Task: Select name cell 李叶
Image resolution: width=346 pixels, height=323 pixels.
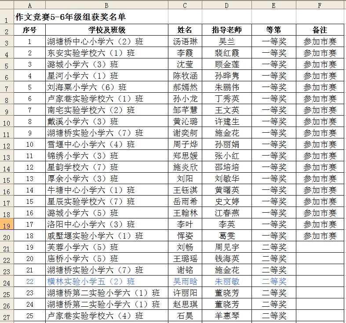Action: click(x=185, y=224)
